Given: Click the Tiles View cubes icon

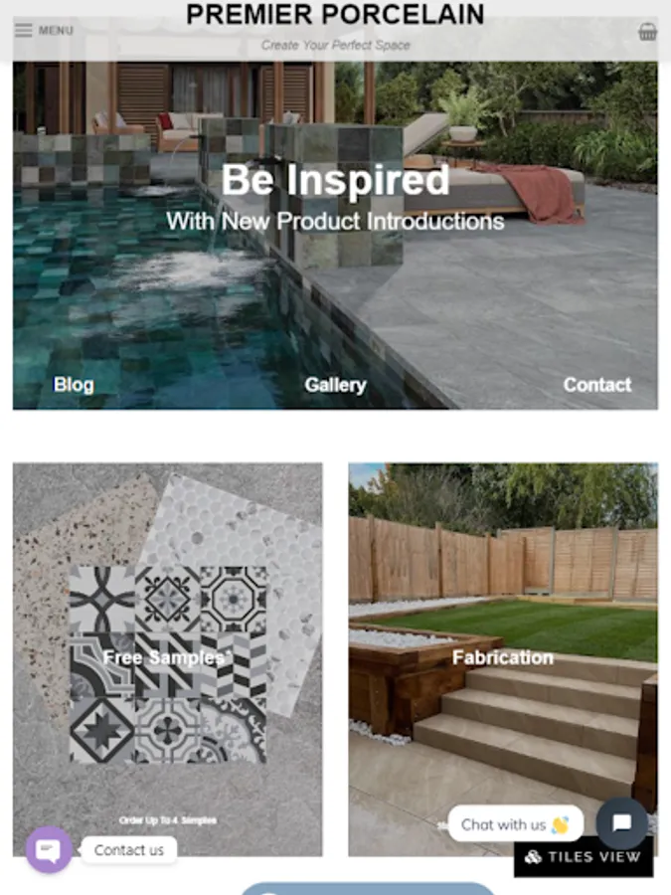Looking at the screenshot, I should click(533, 857).
